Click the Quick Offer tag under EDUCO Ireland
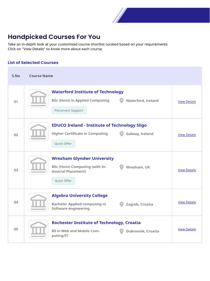The height and width of the screenshot is (281, 210). coord(63,144)
